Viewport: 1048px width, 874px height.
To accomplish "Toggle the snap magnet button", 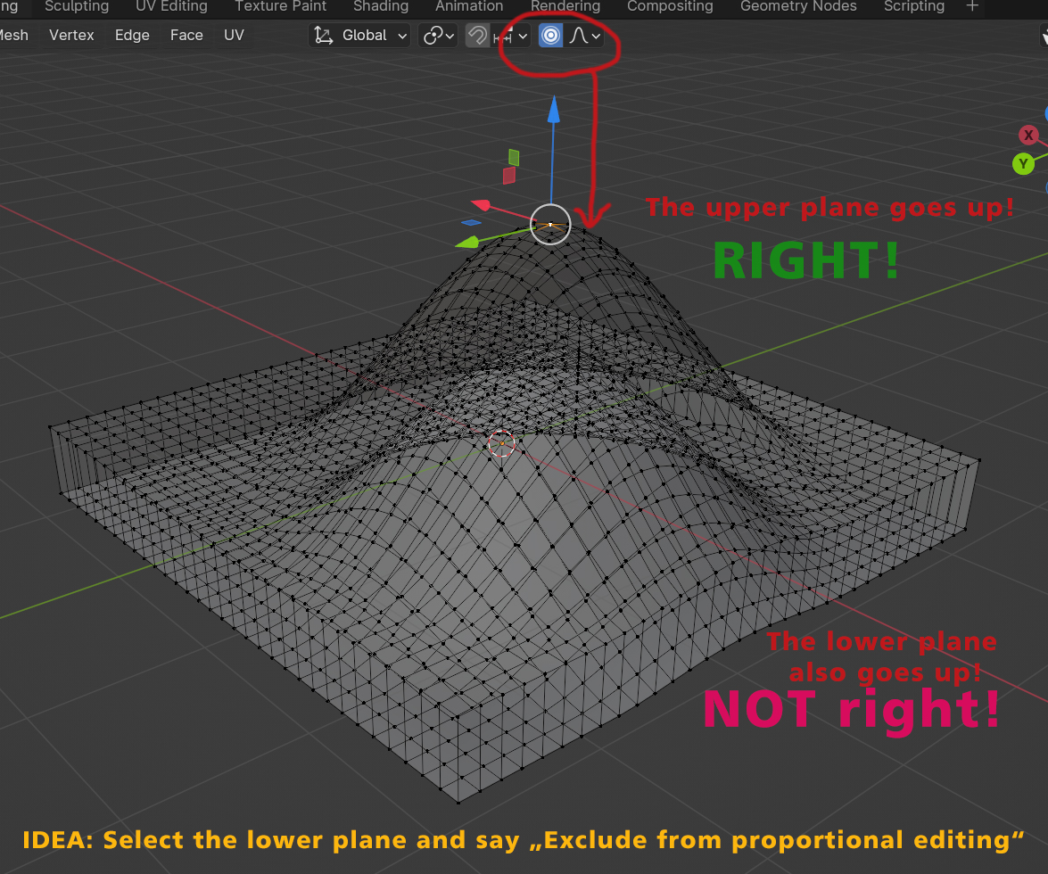I will coord(477,36).
